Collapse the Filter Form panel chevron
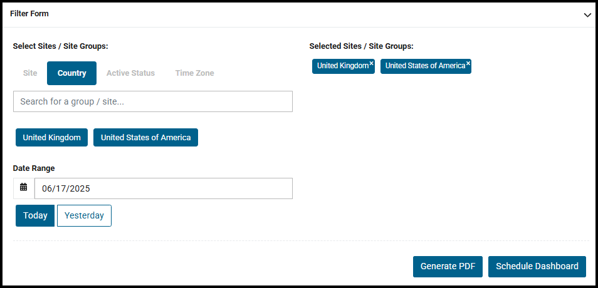 587,14
